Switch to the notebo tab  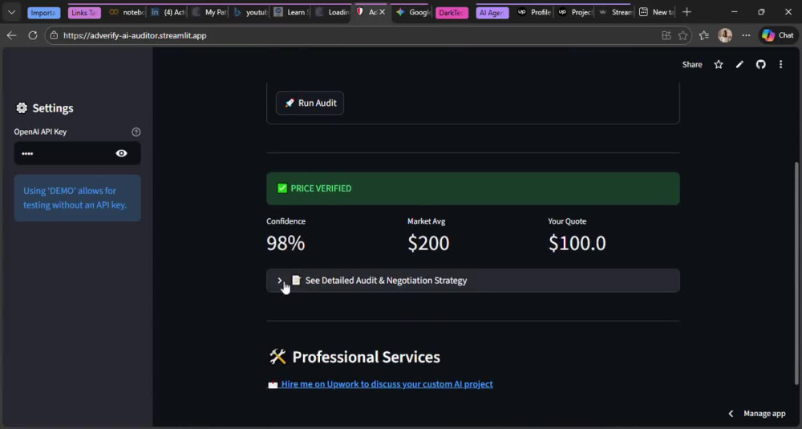coord(128,12)
